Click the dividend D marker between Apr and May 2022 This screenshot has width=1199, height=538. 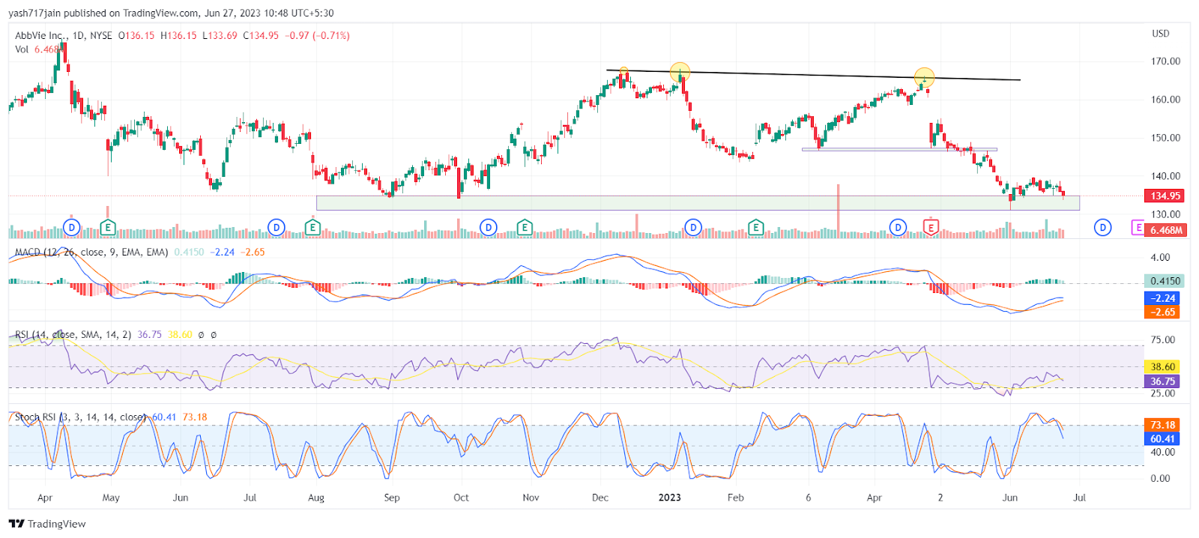coord(71,227)
